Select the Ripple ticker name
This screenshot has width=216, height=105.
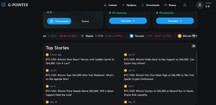click(89, 36)
